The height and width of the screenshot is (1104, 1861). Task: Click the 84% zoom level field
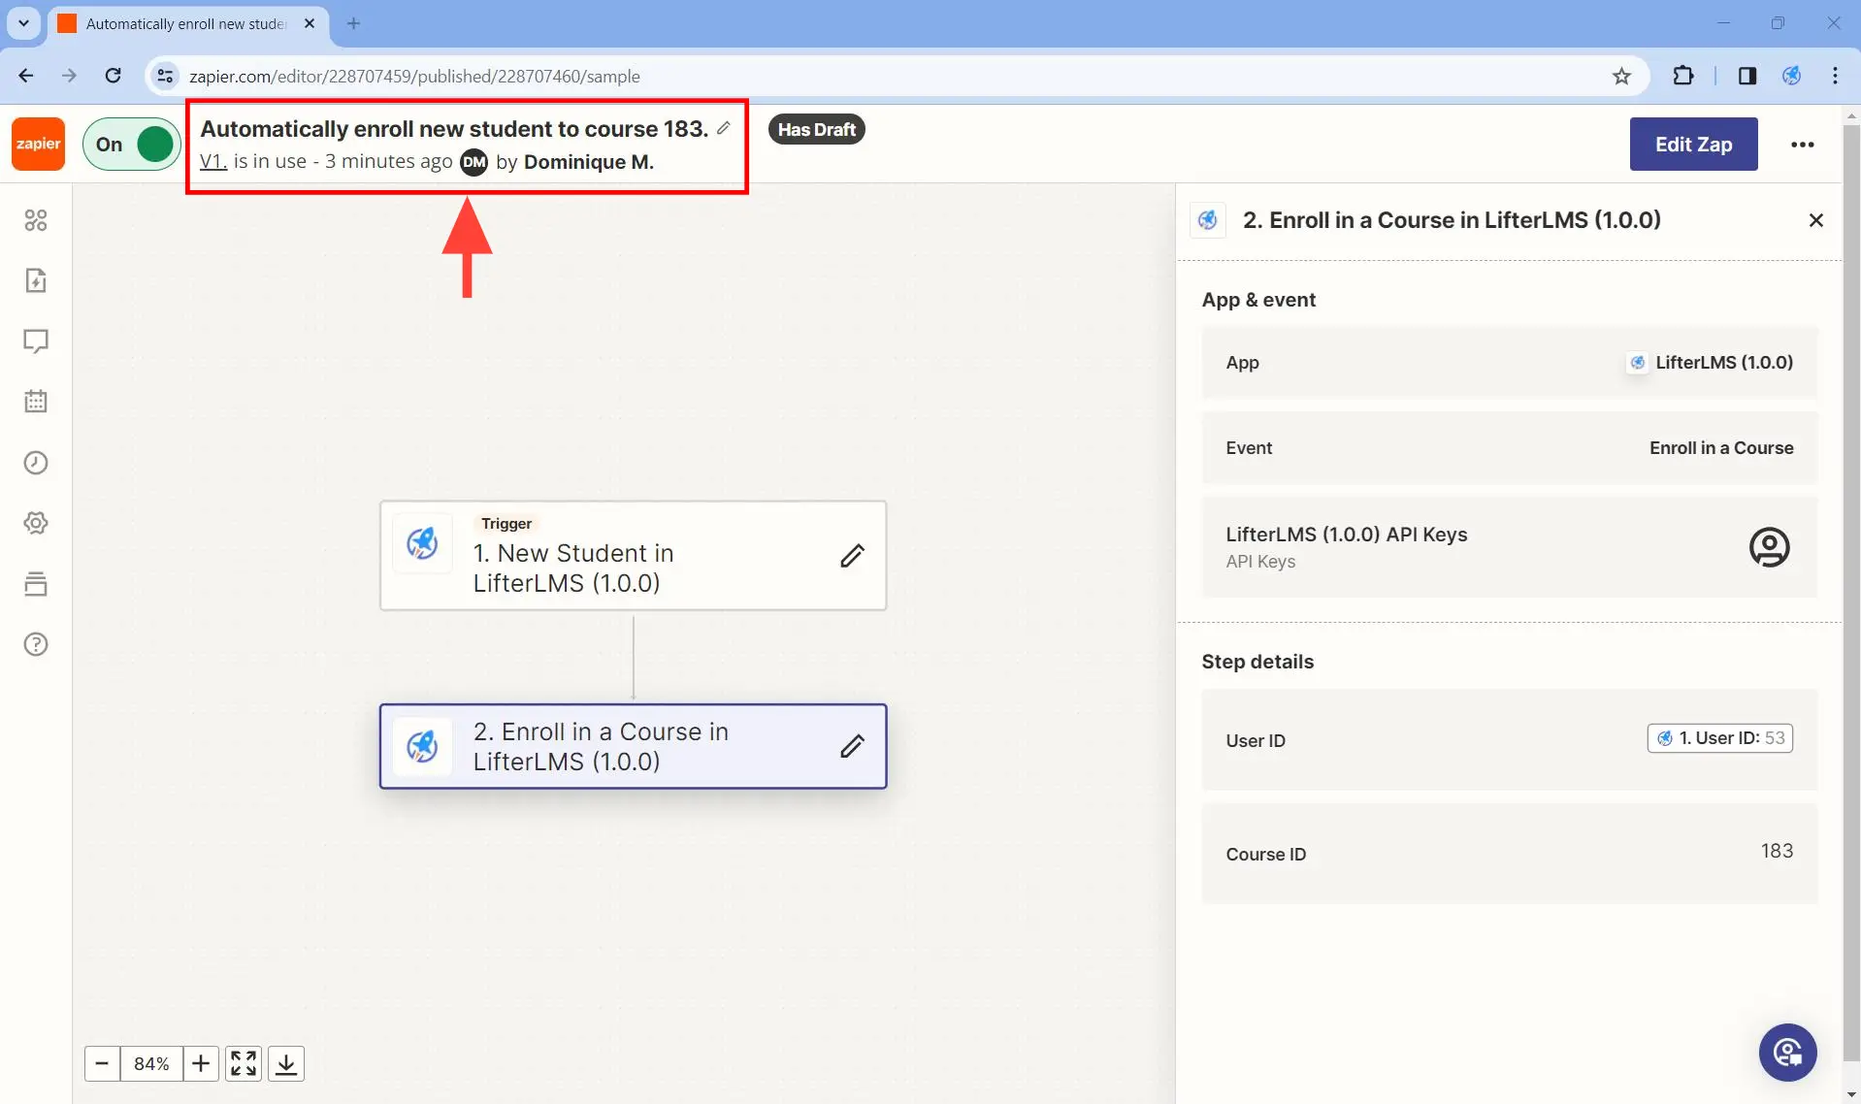151,1063
